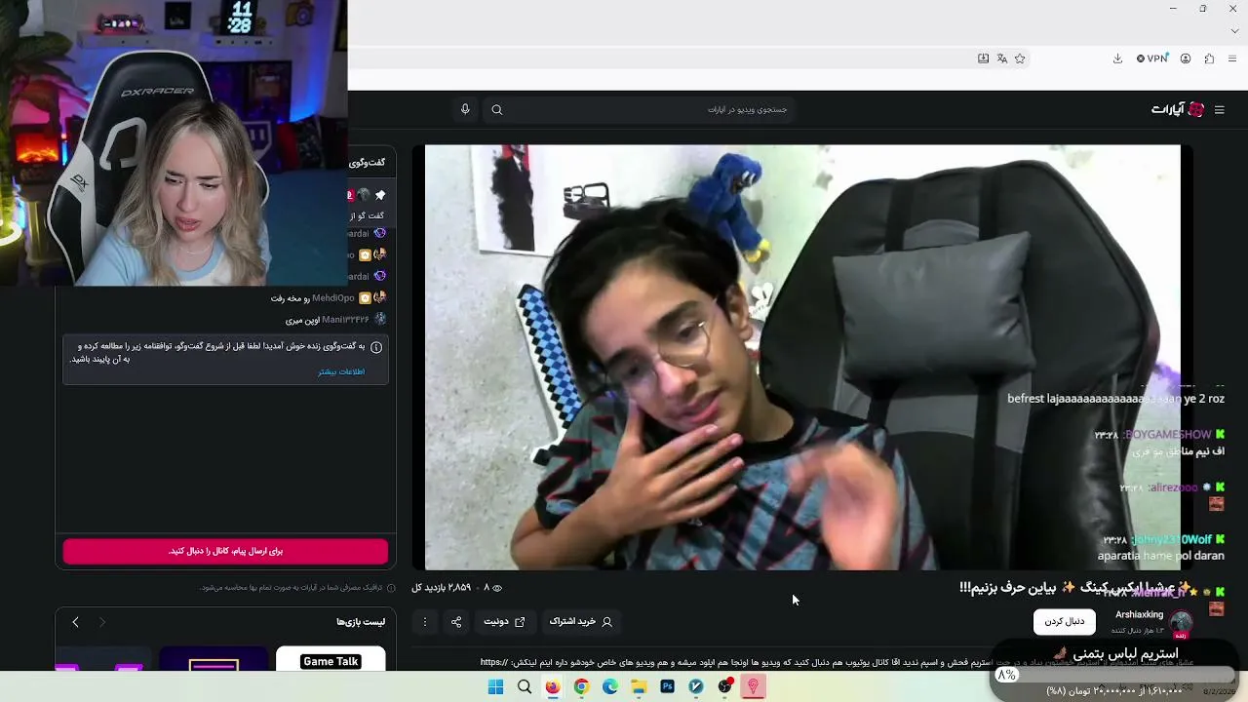
Task: Click the voice search microphone icon
Action: (x=465, y=110)
